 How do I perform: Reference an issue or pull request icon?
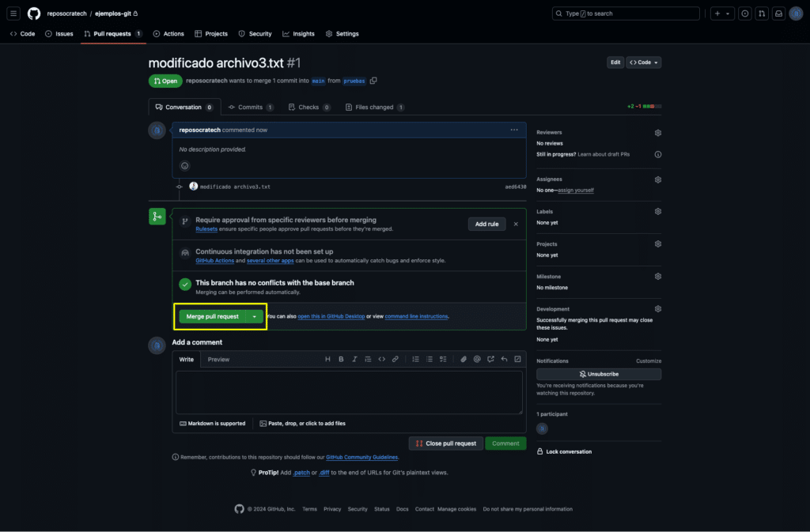pyautogui.click(x=490, y=359)
